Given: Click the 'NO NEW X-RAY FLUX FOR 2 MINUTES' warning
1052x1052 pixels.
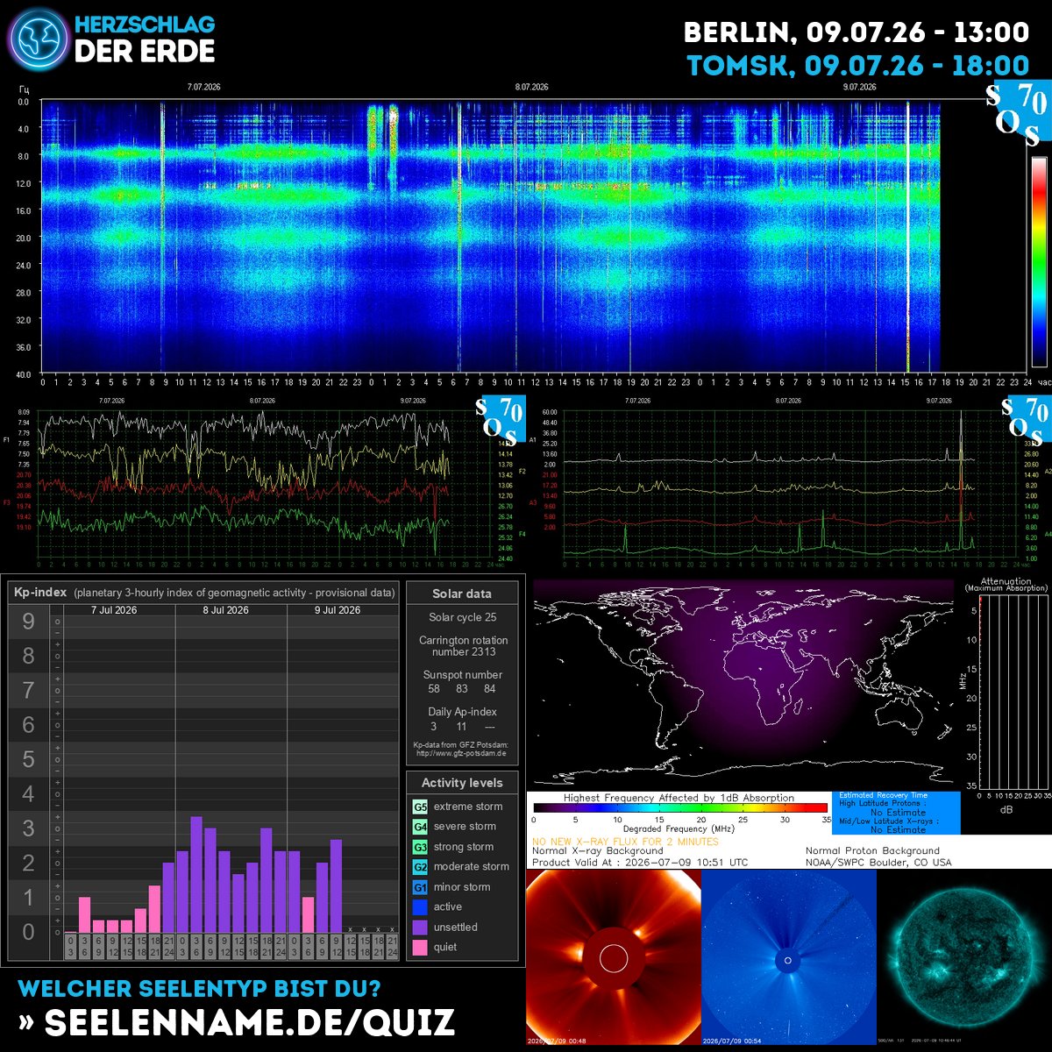Looking at the screenshot, I should (625, 842).
